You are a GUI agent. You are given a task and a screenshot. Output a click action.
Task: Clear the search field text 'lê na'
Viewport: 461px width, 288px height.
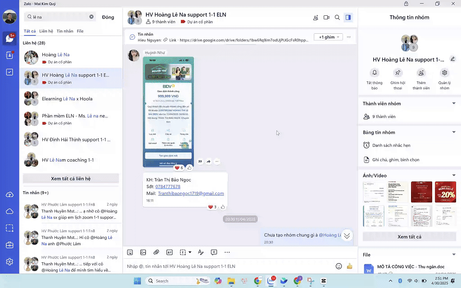click(91, 17)
